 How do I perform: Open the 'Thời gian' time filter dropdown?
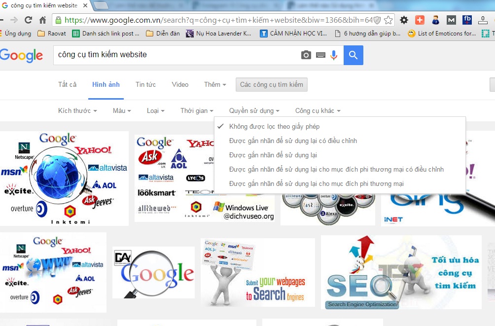click(x=197, y=111)
